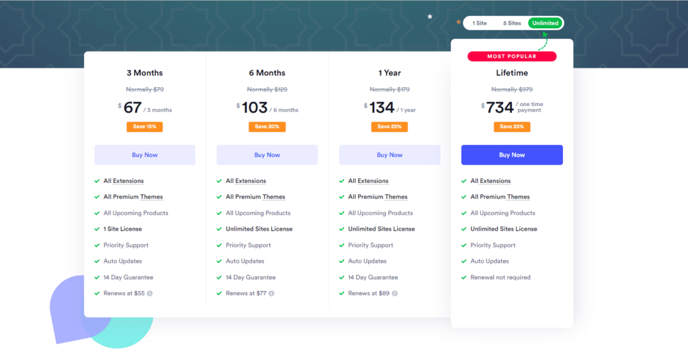Viewport: 688px width, 360px height.
Task: Click the 67 price figure
Action: (x=132, y=108)
